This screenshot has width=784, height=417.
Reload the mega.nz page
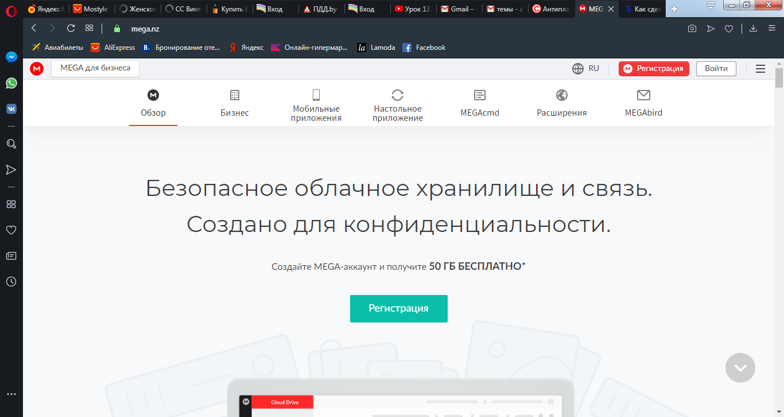pyautogui.click(x=71, y=28)
